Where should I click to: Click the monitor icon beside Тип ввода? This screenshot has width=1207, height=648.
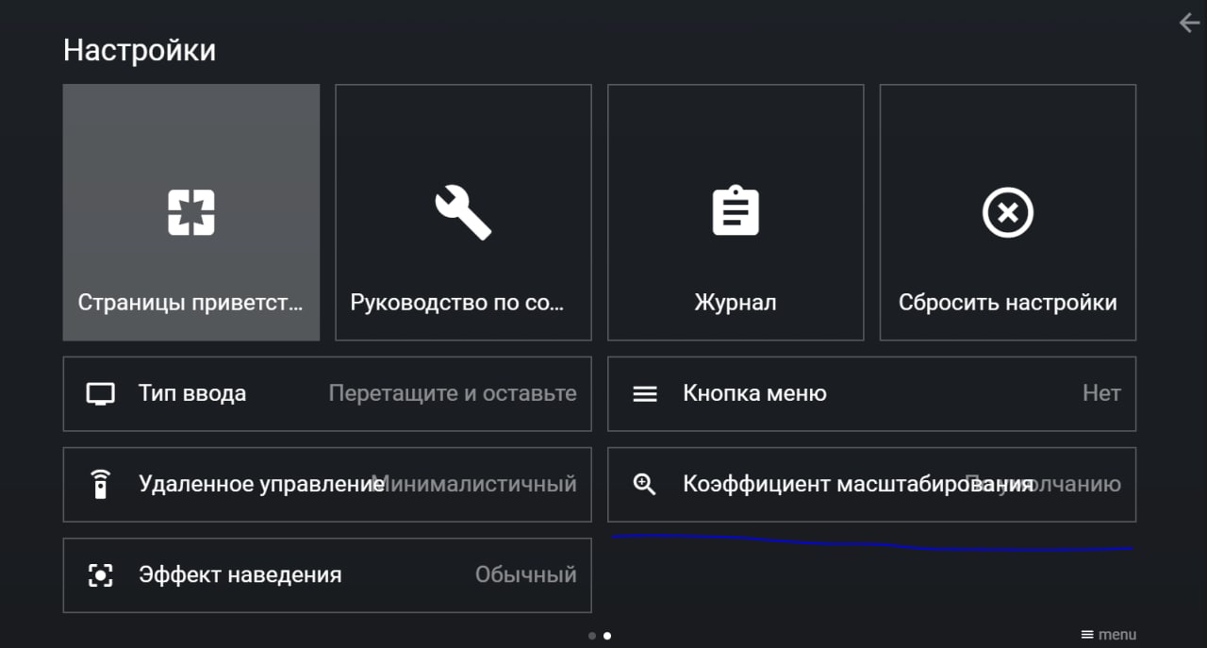tap(100, 393)
